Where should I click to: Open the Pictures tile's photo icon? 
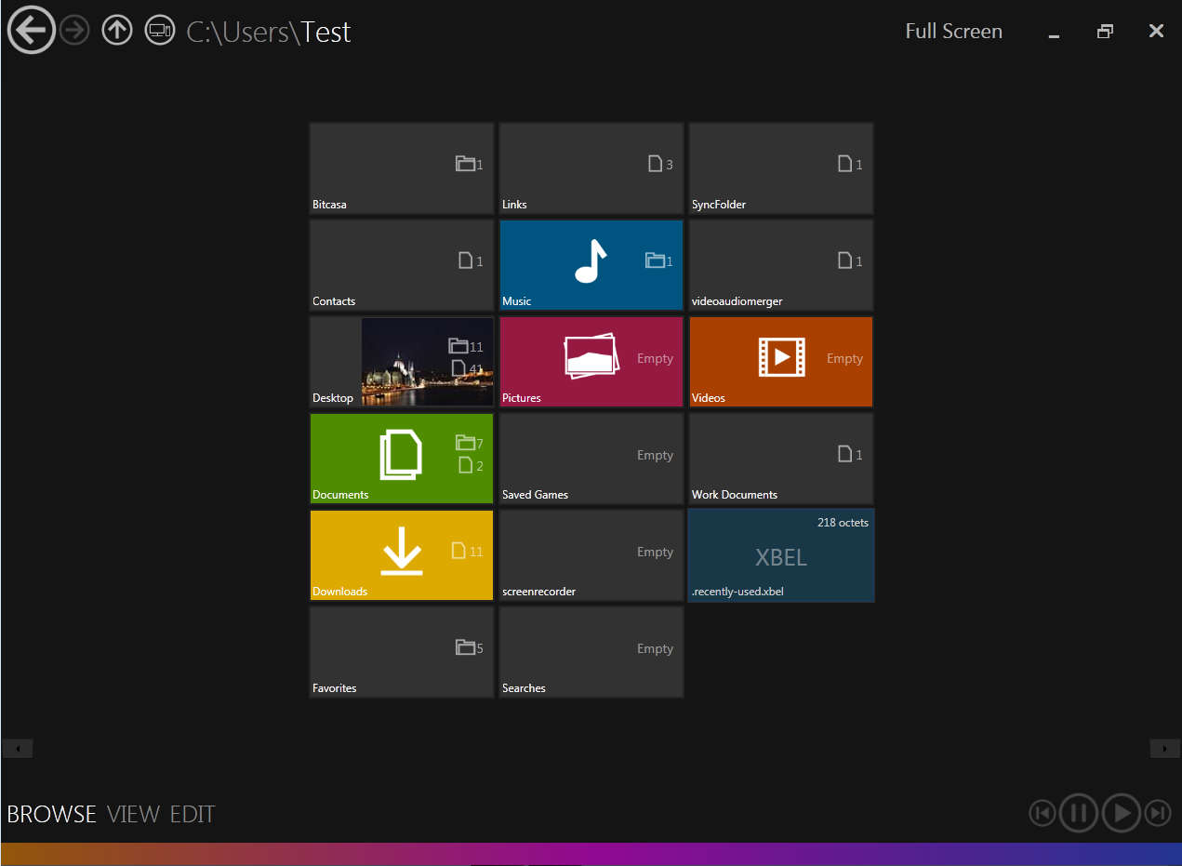pos(590,356)
